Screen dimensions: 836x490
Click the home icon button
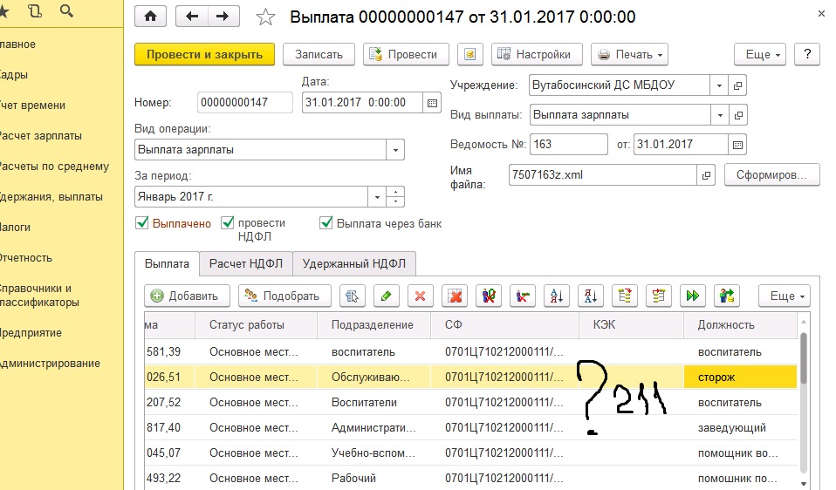pyautogui.click(x=150, y=17)
